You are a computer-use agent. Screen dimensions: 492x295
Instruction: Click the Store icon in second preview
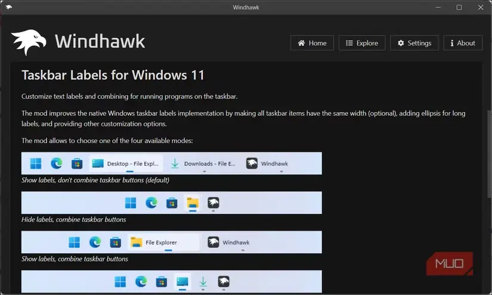[x=172, y=203]
